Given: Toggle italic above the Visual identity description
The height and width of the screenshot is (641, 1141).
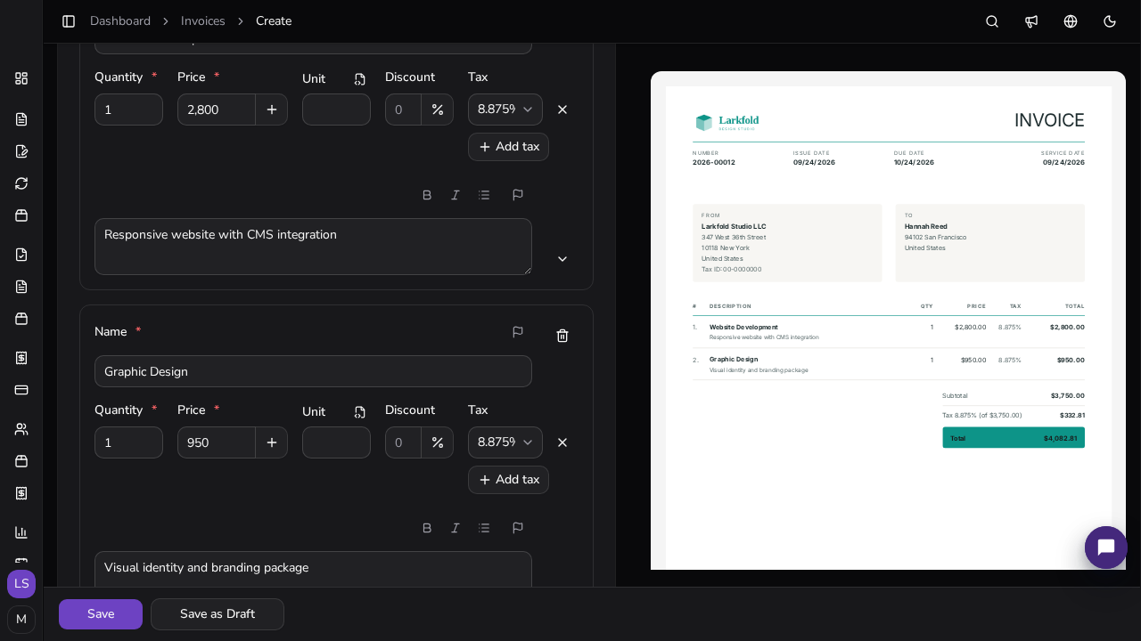Looking at the screenshot, I should [x=456, y=528].
